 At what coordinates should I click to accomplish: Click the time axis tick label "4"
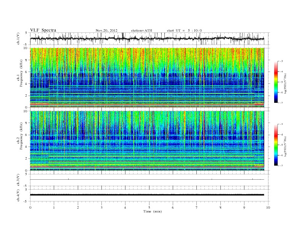click(125, 207)
